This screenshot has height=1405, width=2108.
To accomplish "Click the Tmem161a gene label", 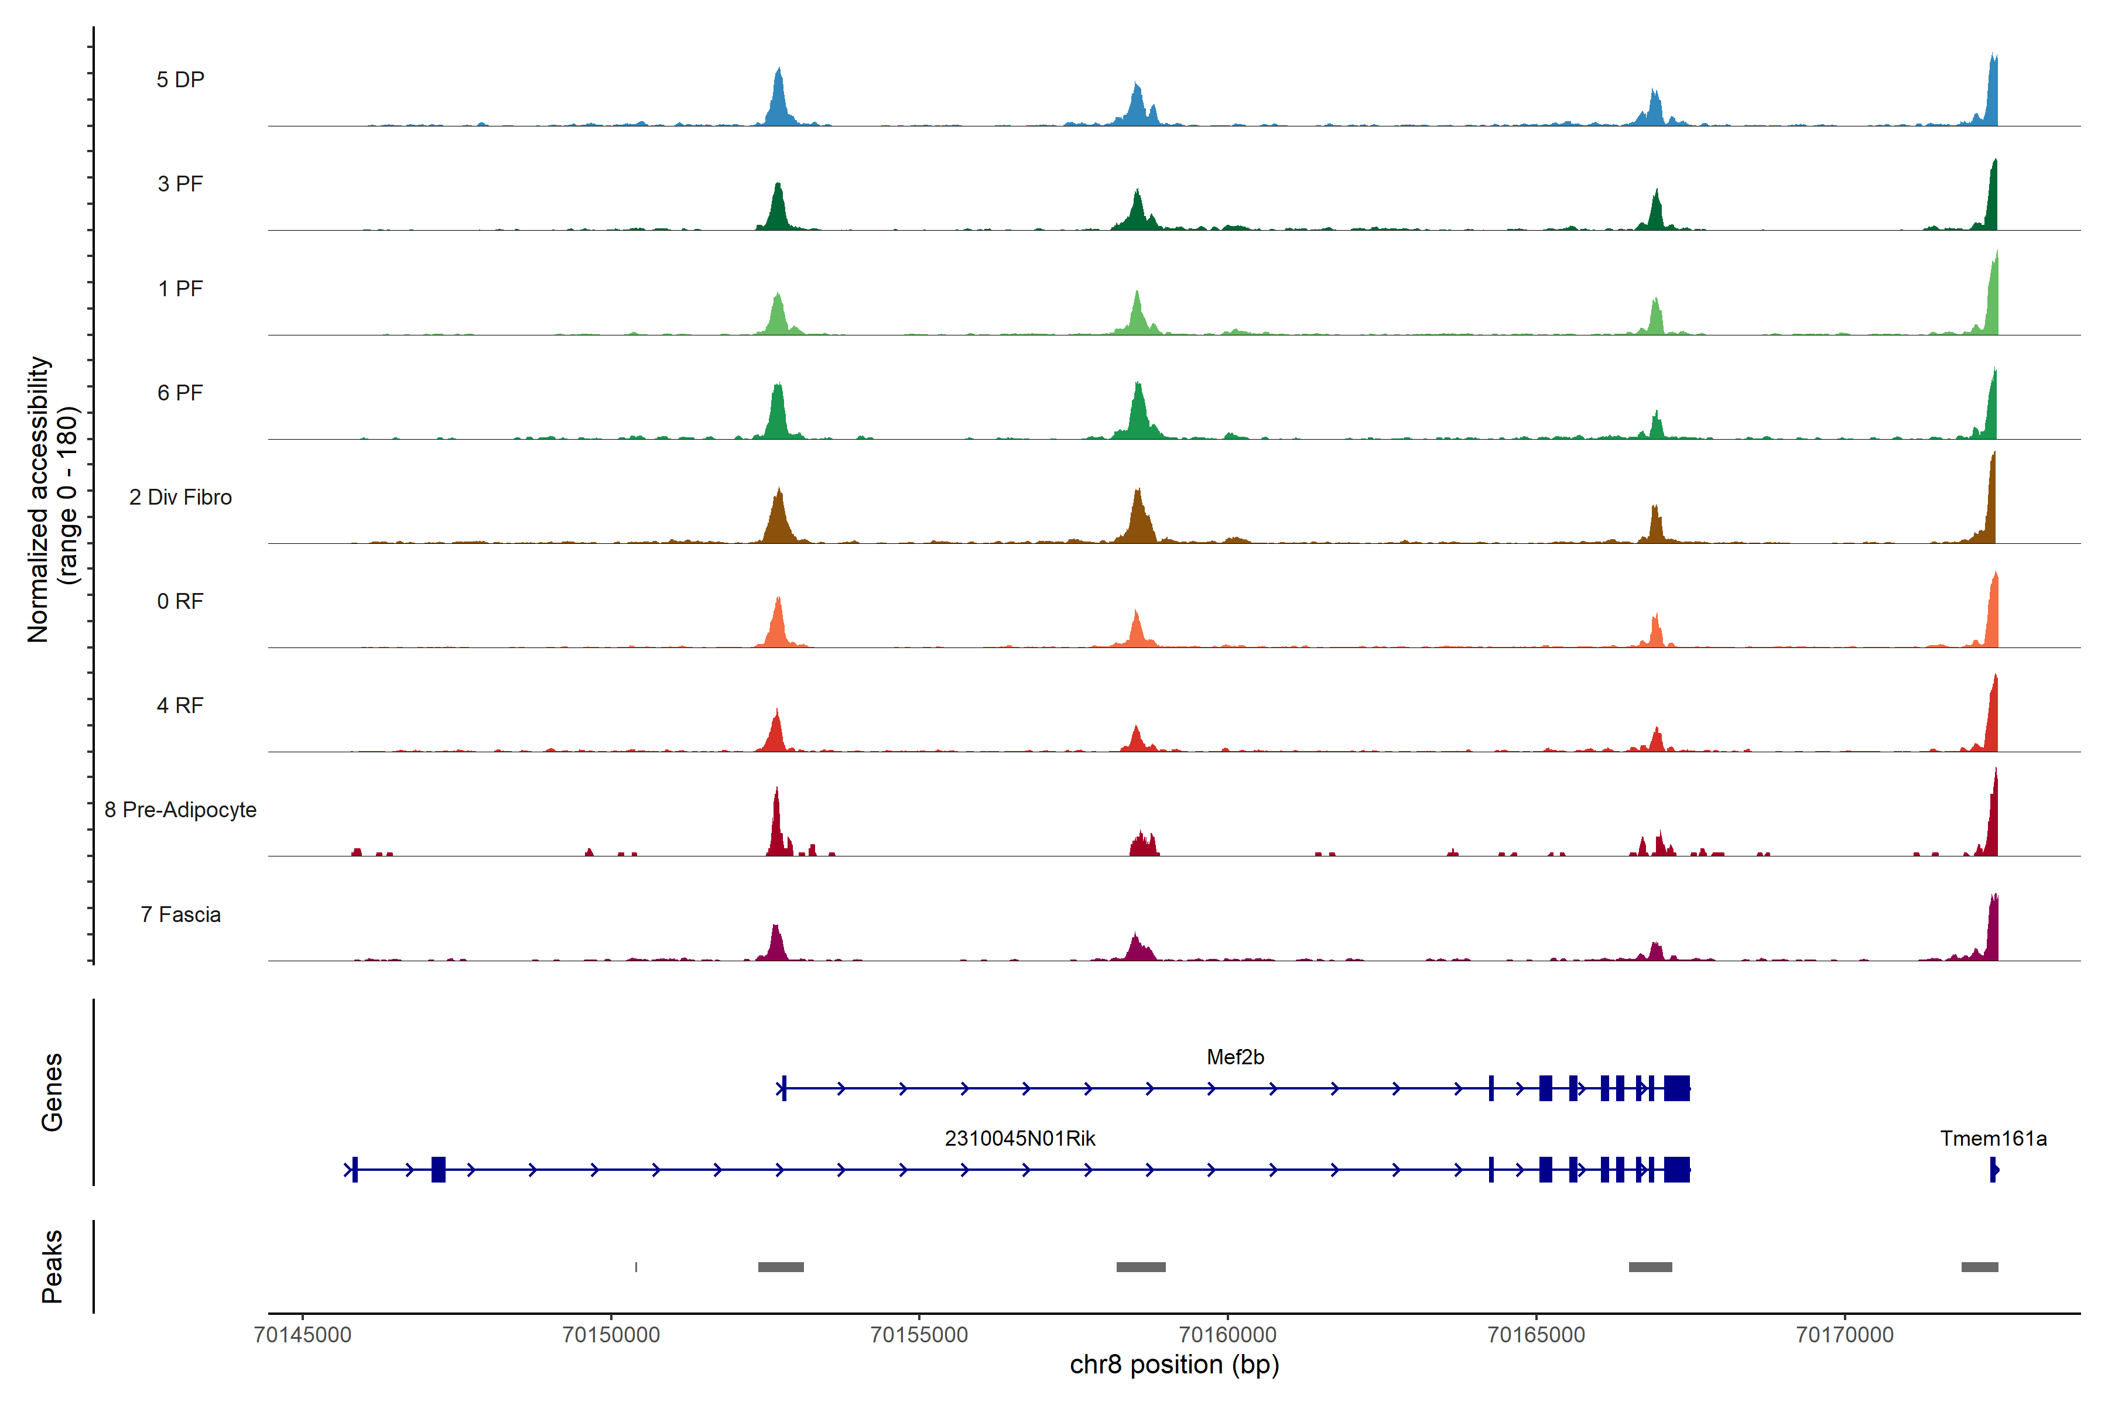I will (1993, 1138).
